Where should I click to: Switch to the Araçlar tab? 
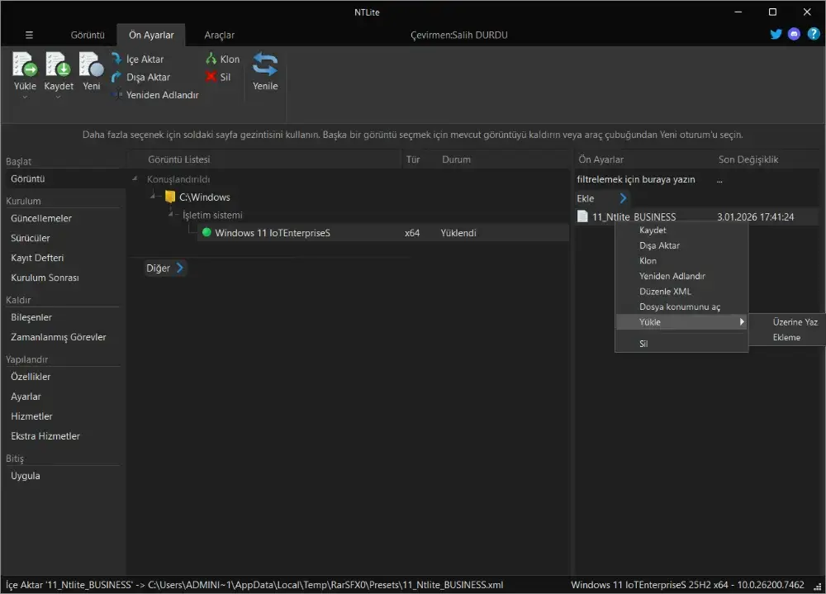[x=219, y=36]
